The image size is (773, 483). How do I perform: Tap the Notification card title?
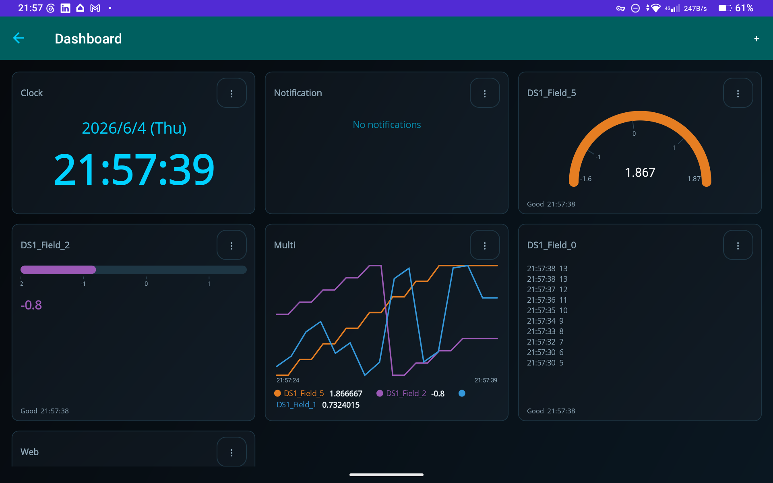coord(298,93)
